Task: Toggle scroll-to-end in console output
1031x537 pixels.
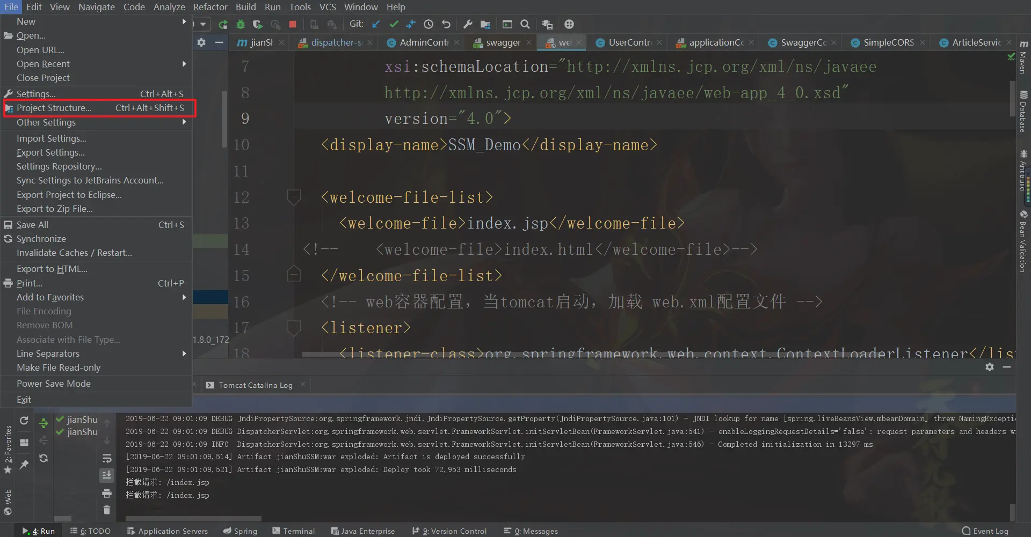Action: click(107, 475)
